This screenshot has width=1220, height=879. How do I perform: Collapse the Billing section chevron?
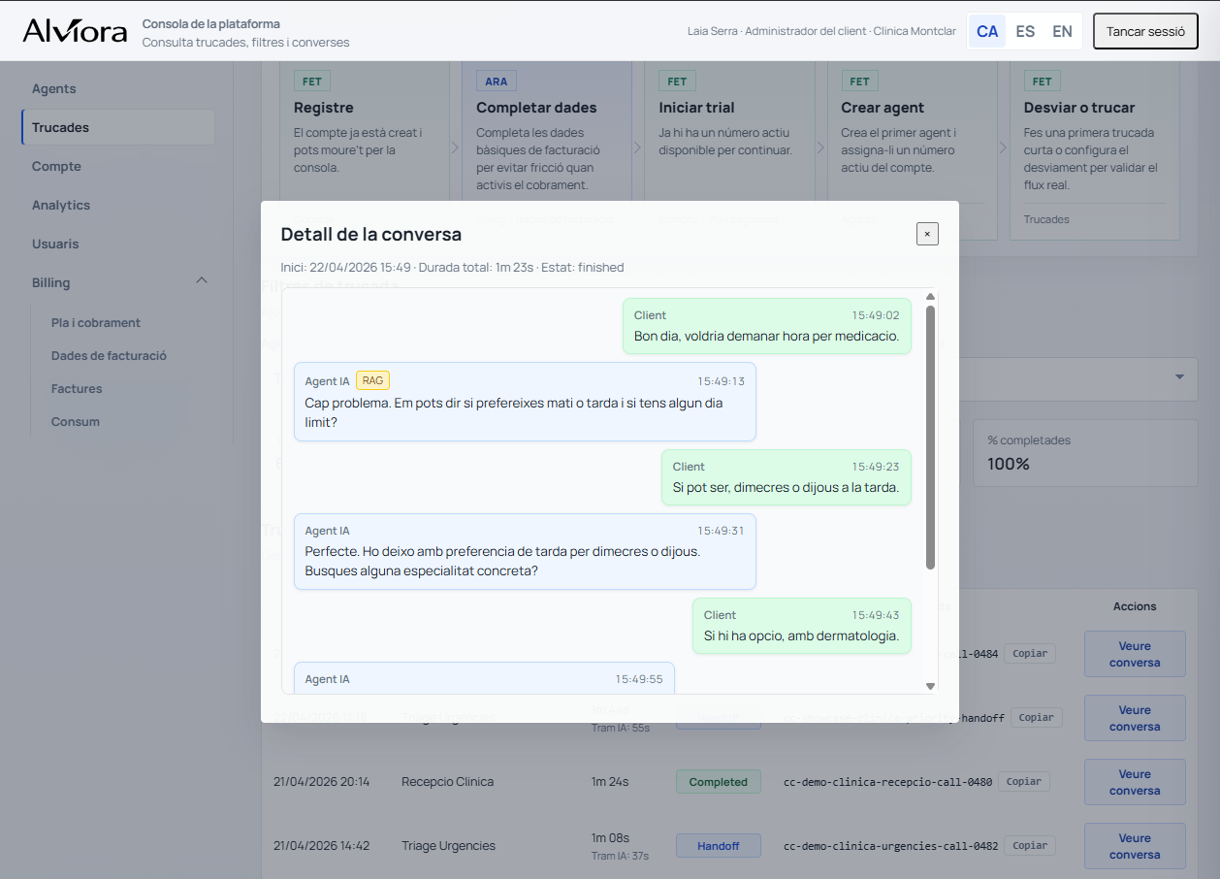tap(202, 281)
